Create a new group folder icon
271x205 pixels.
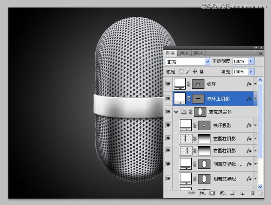(232, 193)
